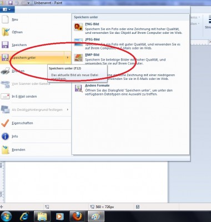Click the Paint palette taskbar icon
The height and width of the screenshot is (222, 211).
[96, 216]
